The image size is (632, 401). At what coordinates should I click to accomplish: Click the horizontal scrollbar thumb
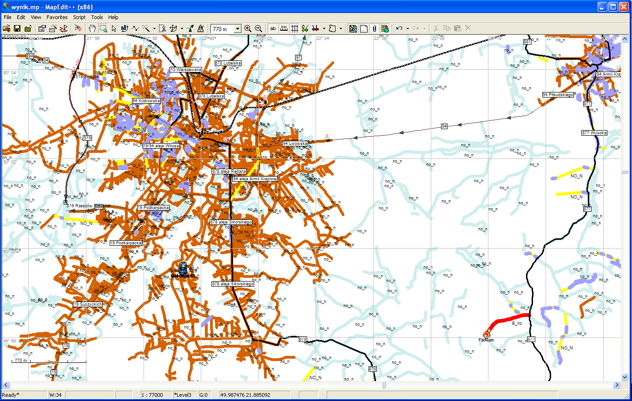(384, 385)
